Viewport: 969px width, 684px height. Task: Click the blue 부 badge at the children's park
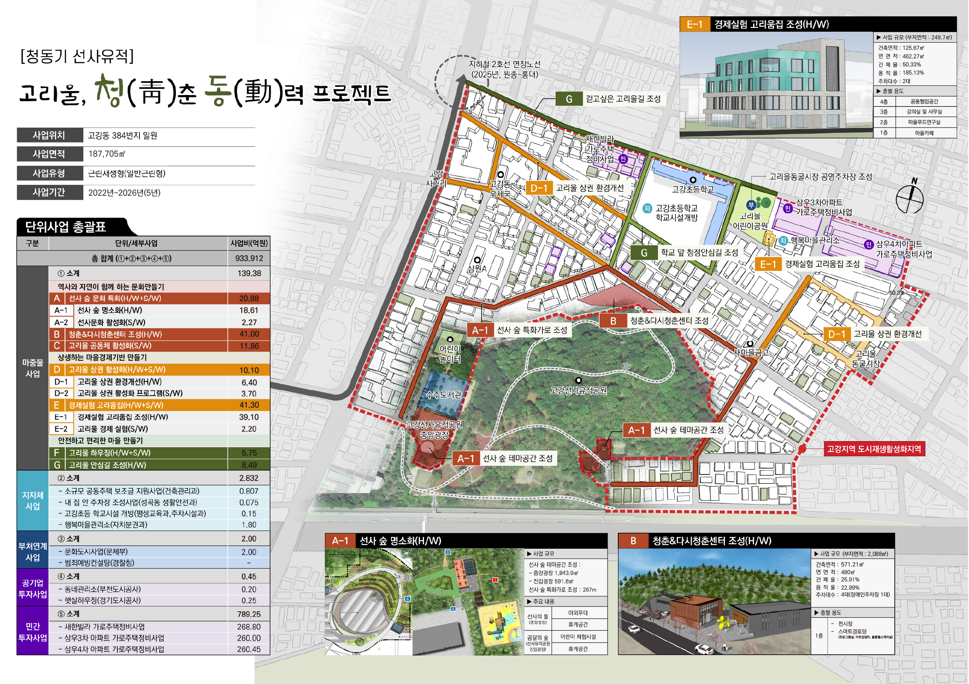[x=751, y=206]
